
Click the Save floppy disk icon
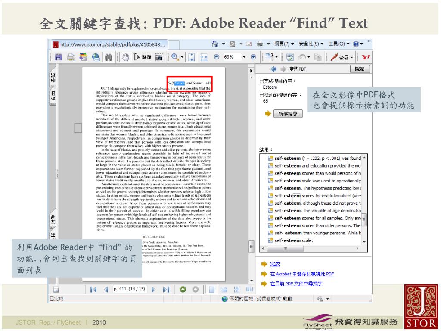(x=58, y=57)
